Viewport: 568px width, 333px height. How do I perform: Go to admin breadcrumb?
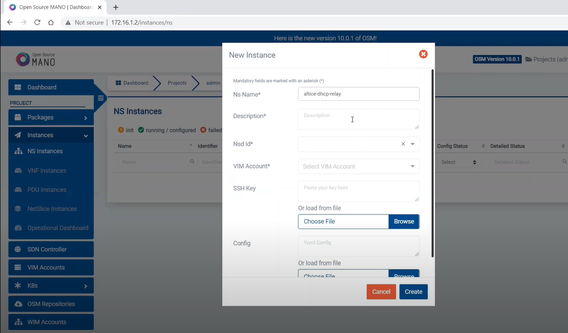[x=213, y=83]
